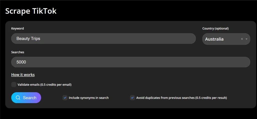Click the blue checkmark beside Avoid duplicates
The width and height of the screenshot is (257, 119).
point(132,98)
